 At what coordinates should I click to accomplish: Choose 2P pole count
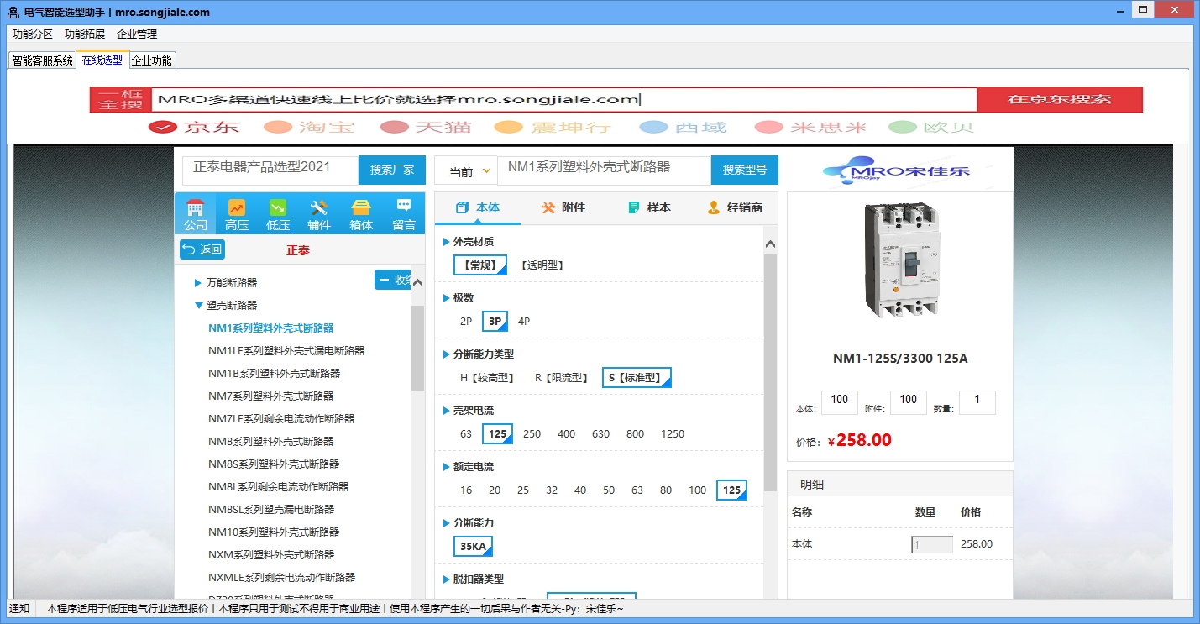point(466,322)
